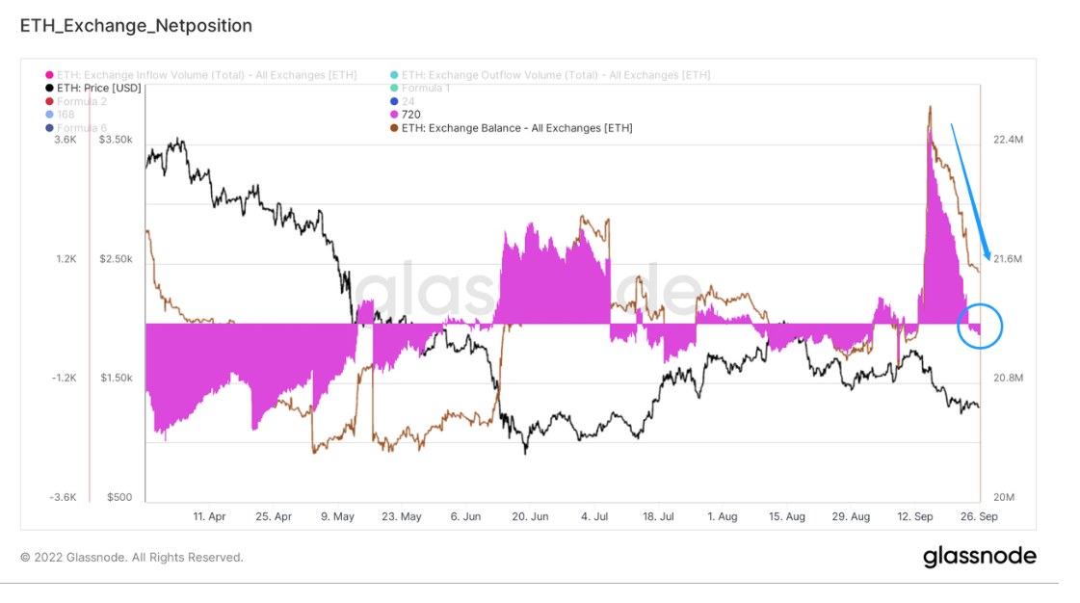Click the pink dot beside Exchange Inflow Volume
The width and height of the screenshot is (1080, 603).
point(48,75)
